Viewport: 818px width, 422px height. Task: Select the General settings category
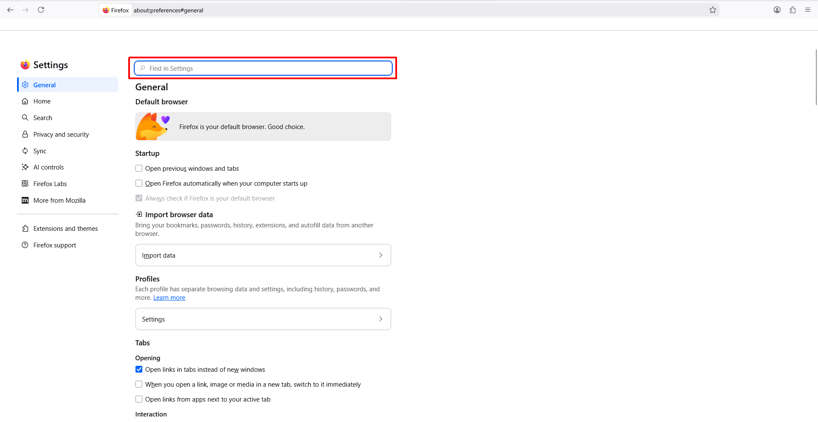68,85
